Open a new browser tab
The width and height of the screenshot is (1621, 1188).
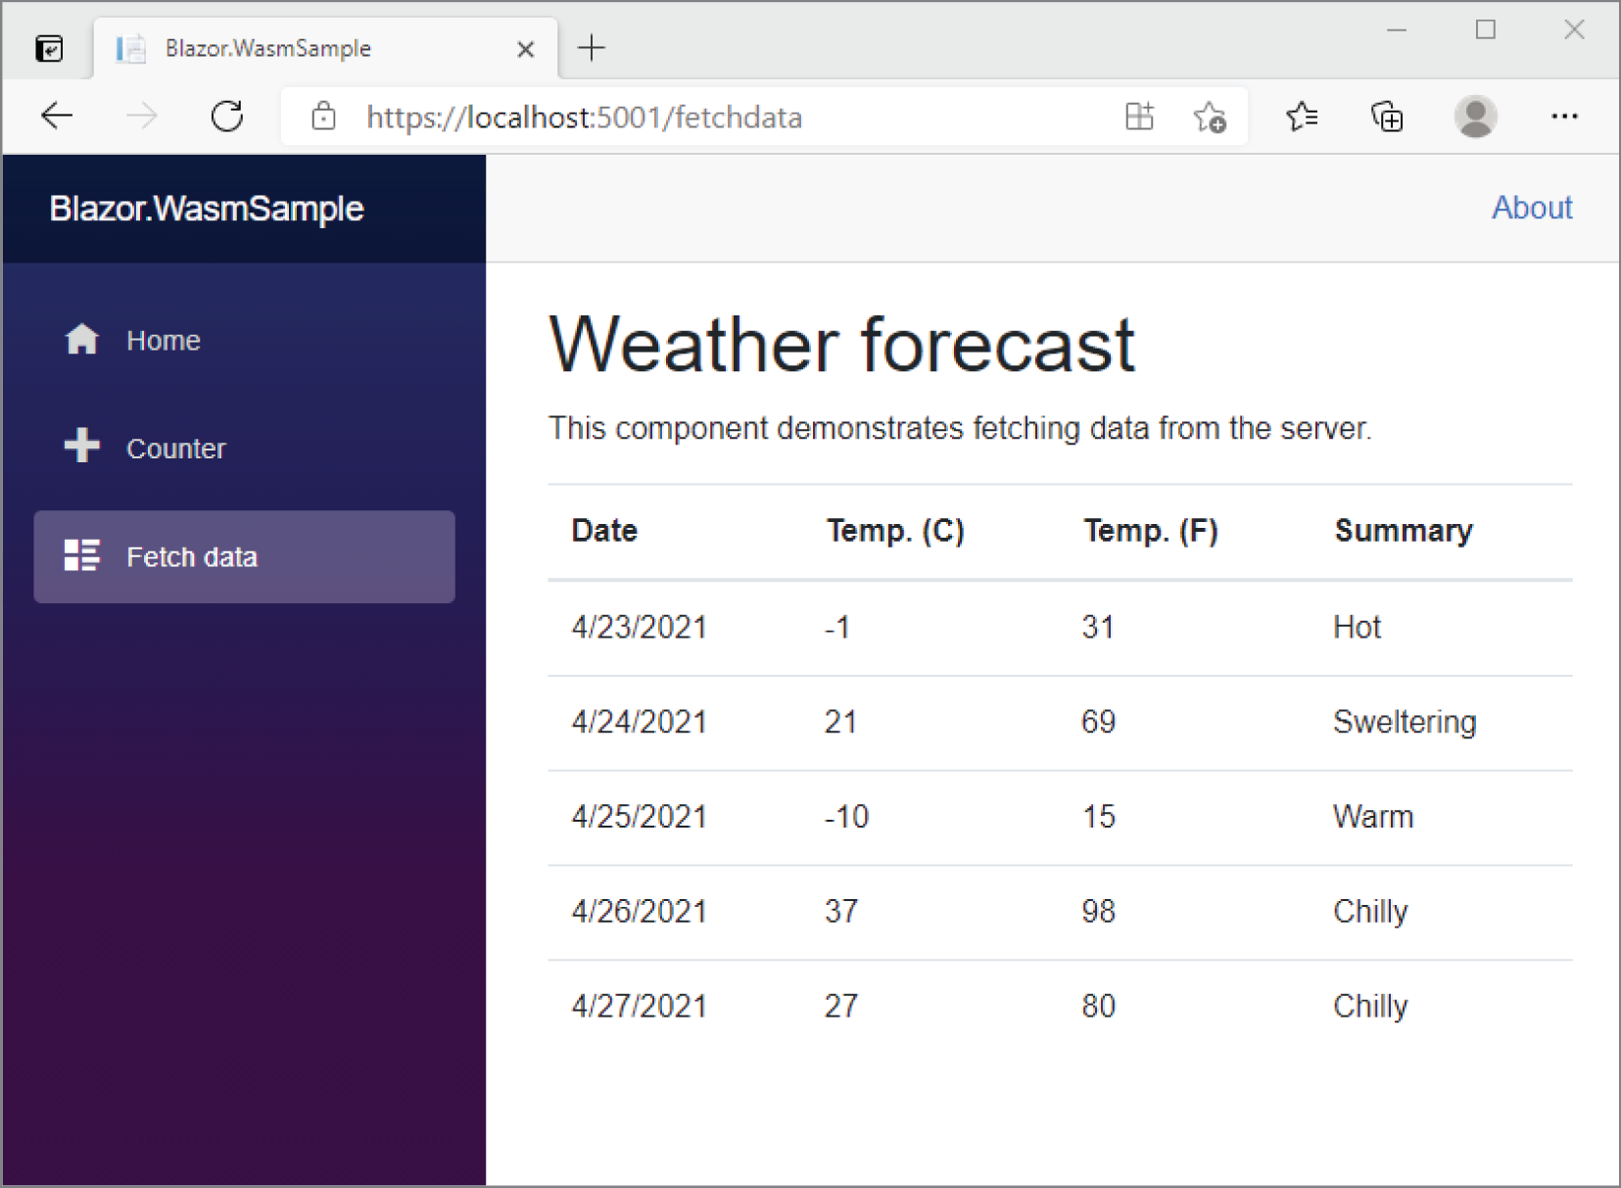click(591, 48)
